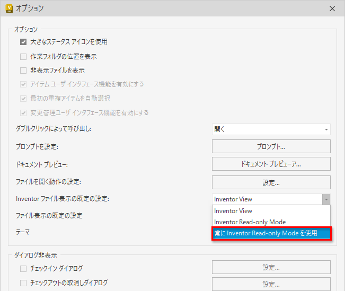345x291 pixels.
Task: Click the ファイル表示の既定の設定 label
Action: pyautogui.click(x=49, y=216)
